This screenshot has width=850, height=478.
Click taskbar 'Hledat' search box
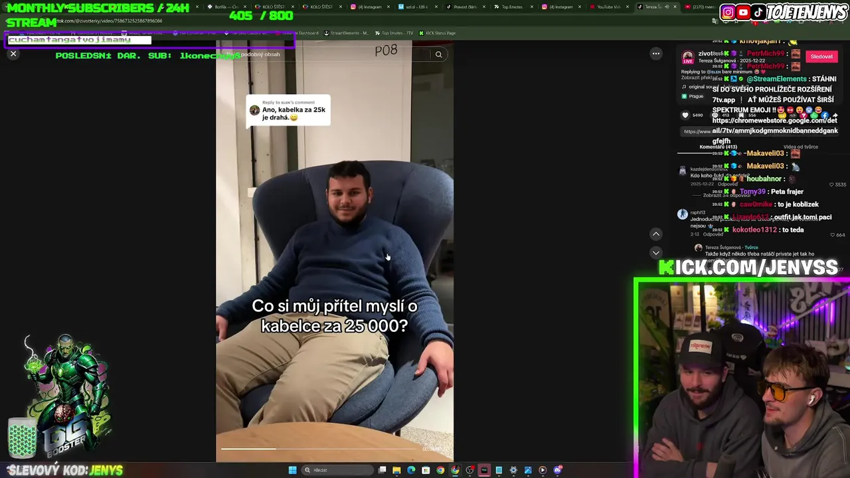(x=337, y=470)
